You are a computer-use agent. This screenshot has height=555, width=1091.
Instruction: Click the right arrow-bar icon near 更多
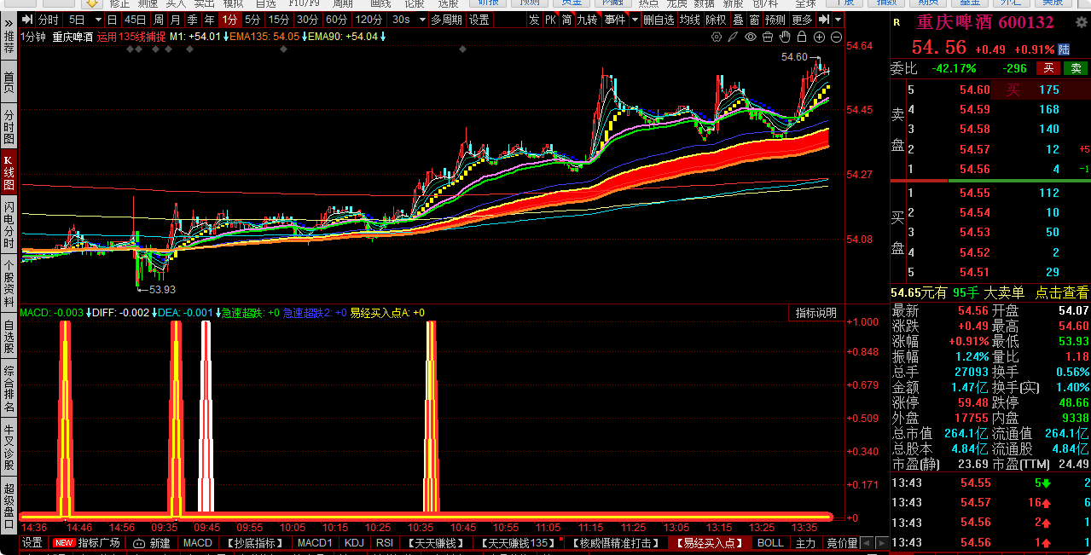823,19
